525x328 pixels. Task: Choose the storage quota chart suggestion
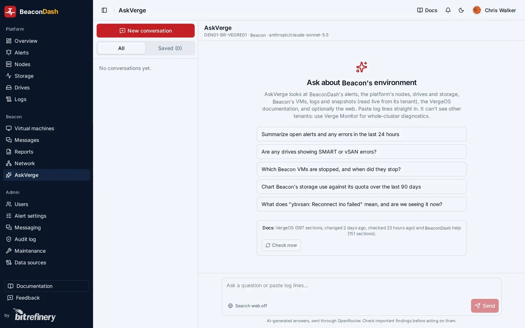click(362, 187)
